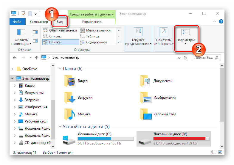Open the Файл tab
This screenshot has width=234, height=165.
pos(17,22)
